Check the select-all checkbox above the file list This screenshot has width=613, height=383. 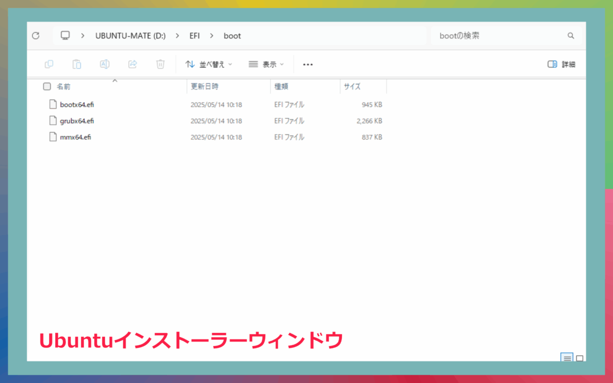pos(47,86)
